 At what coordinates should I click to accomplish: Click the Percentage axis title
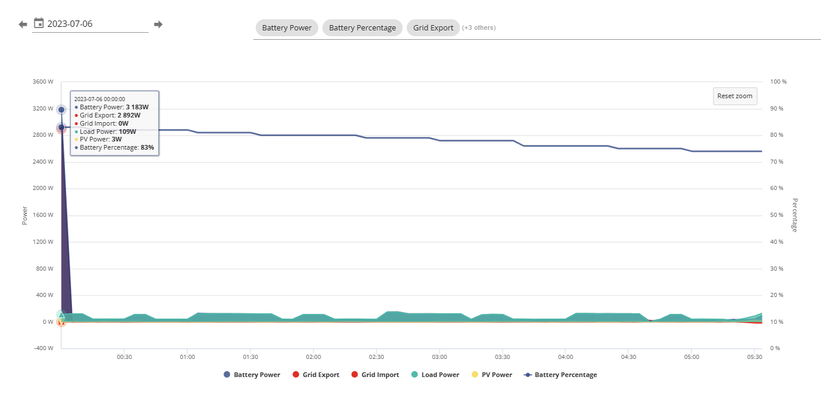point(795,215)
